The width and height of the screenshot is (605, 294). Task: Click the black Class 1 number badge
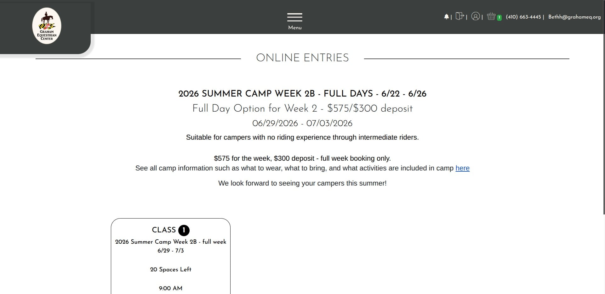tap(184, 230)
